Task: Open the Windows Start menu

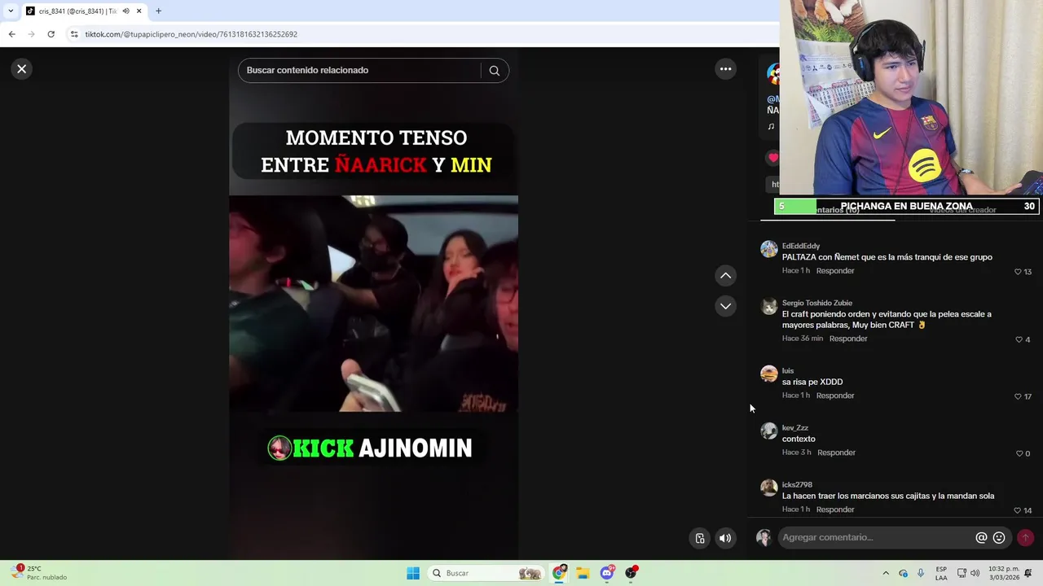Action: tap(413, 573)
